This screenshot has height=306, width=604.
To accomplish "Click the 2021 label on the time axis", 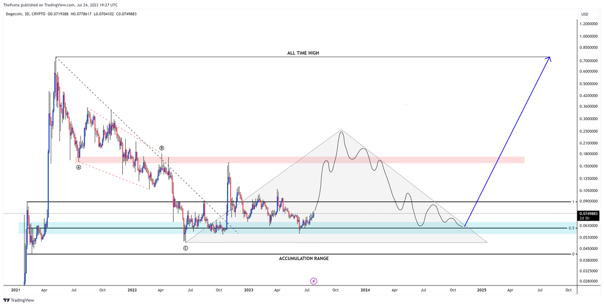I will (16, 290).
